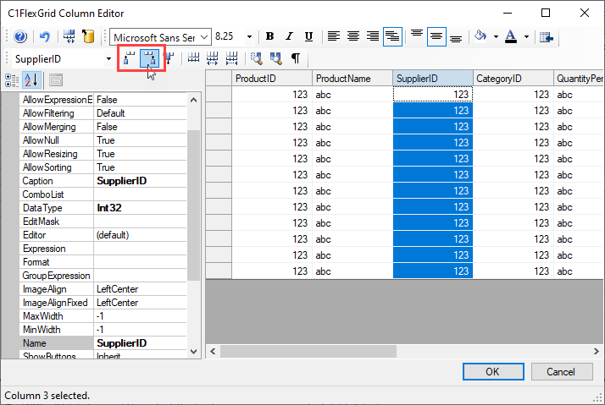Click the insert column after icon
Screen dimensions: 605x405
pos(150,58)
